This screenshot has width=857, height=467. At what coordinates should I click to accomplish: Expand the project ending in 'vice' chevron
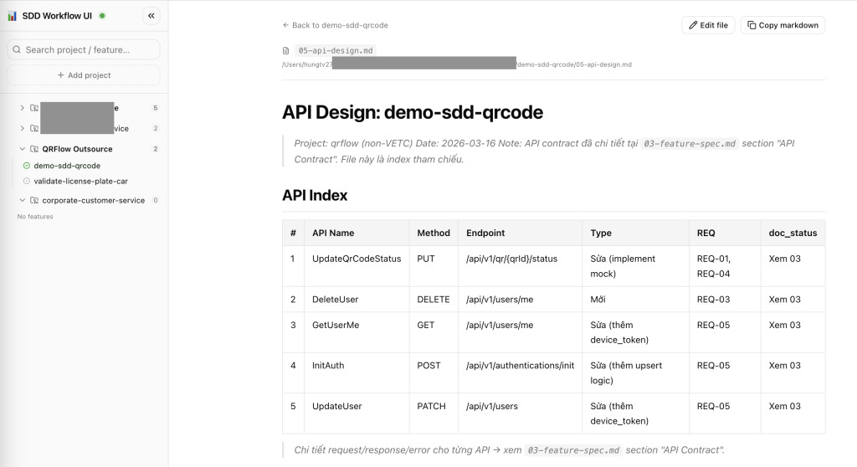[23, 129]
